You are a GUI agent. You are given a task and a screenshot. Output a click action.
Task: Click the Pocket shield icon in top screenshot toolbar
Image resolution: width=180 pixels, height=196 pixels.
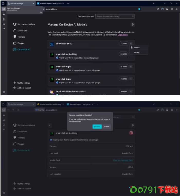tap(158, 9)
